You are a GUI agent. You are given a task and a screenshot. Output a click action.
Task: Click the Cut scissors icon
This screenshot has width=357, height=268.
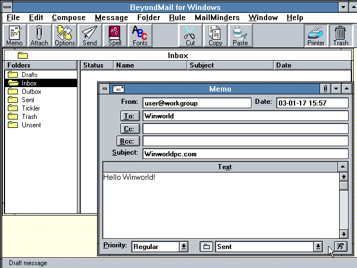tap(190, 36)
